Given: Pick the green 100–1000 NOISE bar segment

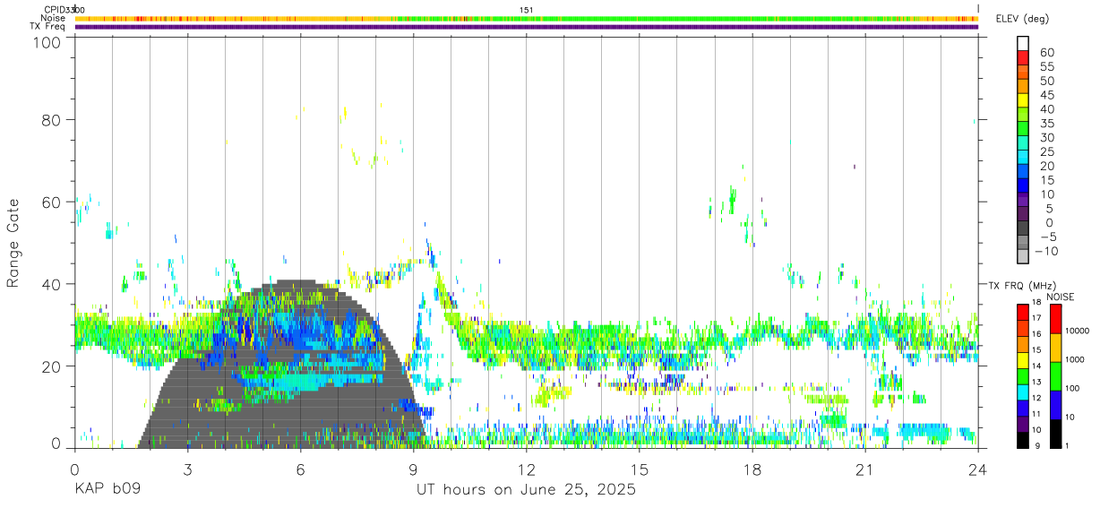Looking at the screenshot, I should pyautogui.click(x=1055, y=375).
